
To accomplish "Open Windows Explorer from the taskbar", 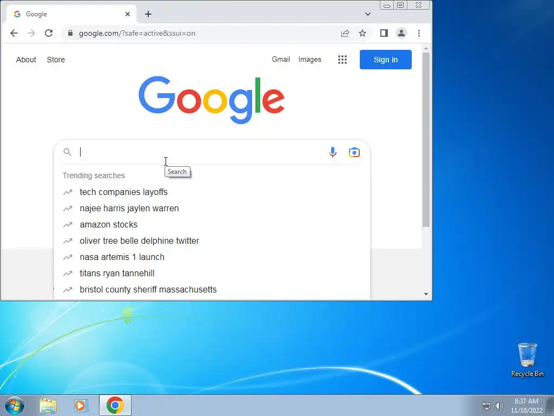I will pyautogui.click(x=48, y=406).
